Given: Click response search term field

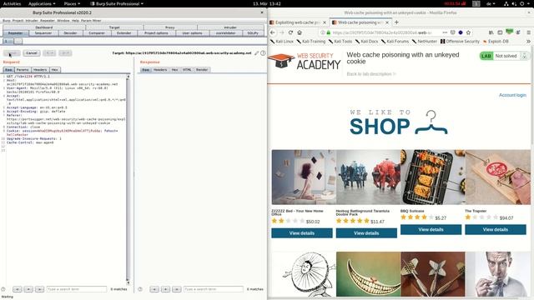Looking at the screenshot, I should coord(214,289).
